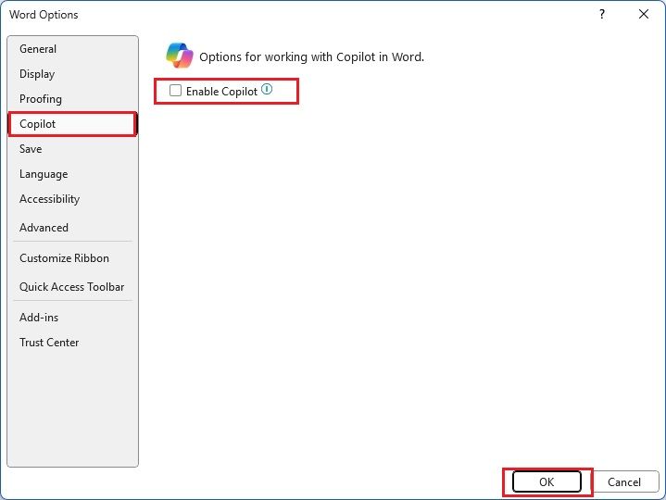
Task: Open the General options category
Action: pos(38,49)
